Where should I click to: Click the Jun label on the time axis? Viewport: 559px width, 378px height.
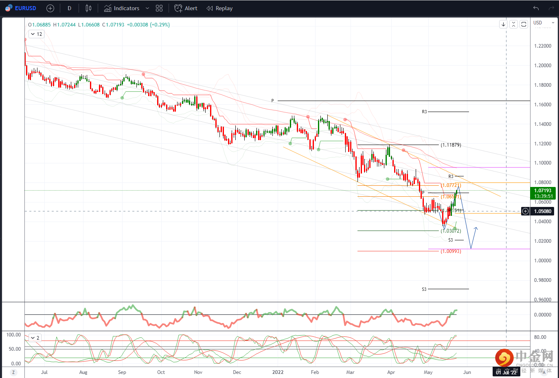(467, 372)
